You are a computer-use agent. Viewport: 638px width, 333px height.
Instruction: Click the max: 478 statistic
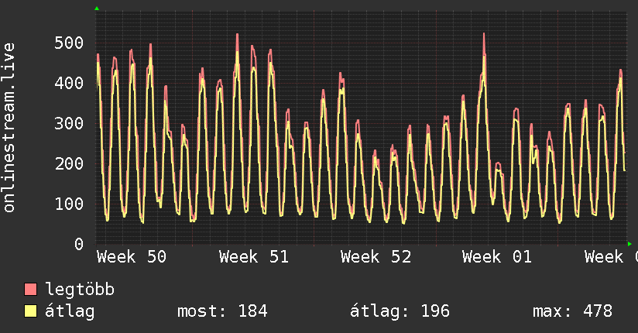572,311
